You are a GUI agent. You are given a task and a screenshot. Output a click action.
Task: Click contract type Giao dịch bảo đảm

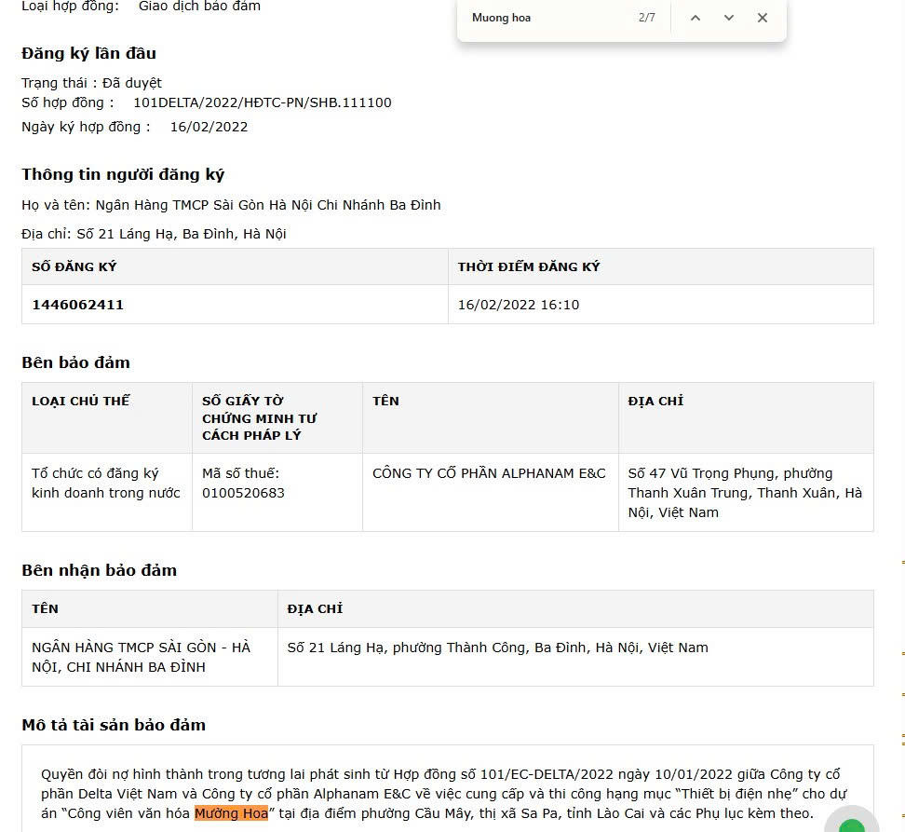tap(199, 7)
